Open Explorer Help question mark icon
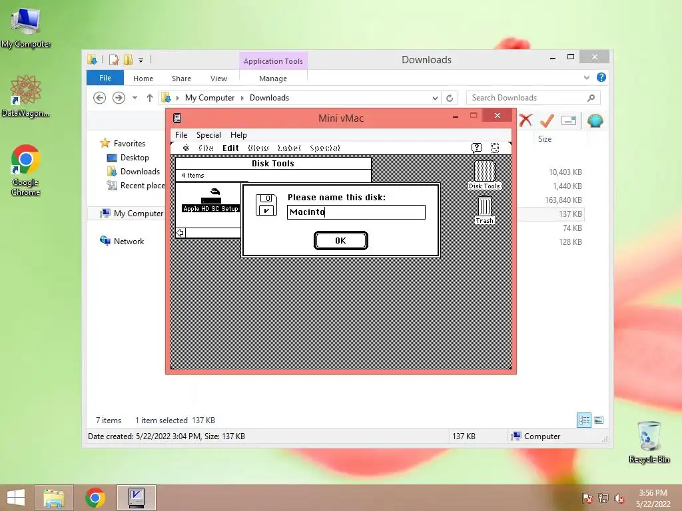The image size is (682, 511). click(x=601, y=77)
